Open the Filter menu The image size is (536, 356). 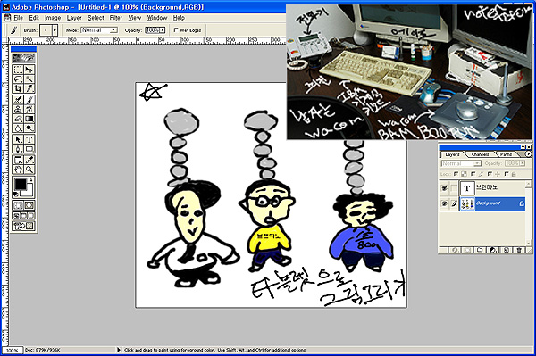tap(116, 18)
